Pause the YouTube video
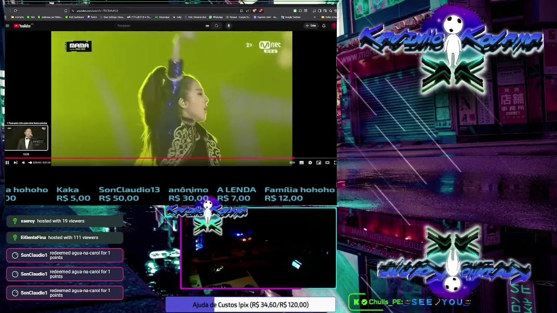 pos(7,163)
